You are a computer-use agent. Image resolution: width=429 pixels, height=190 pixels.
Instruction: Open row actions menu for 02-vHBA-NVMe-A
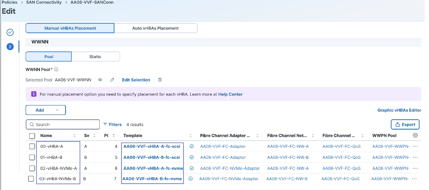[415, 168]
